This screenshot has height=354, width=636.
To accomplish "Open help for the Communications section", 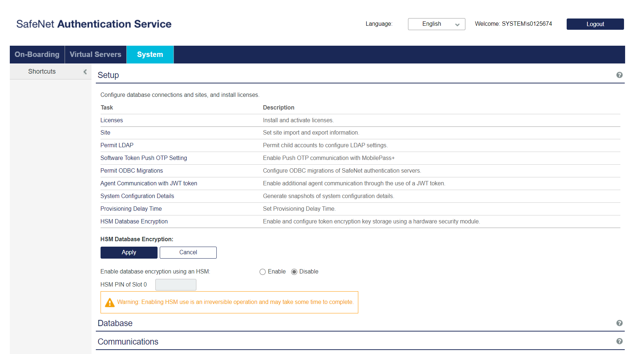I will tap(620, 341).
